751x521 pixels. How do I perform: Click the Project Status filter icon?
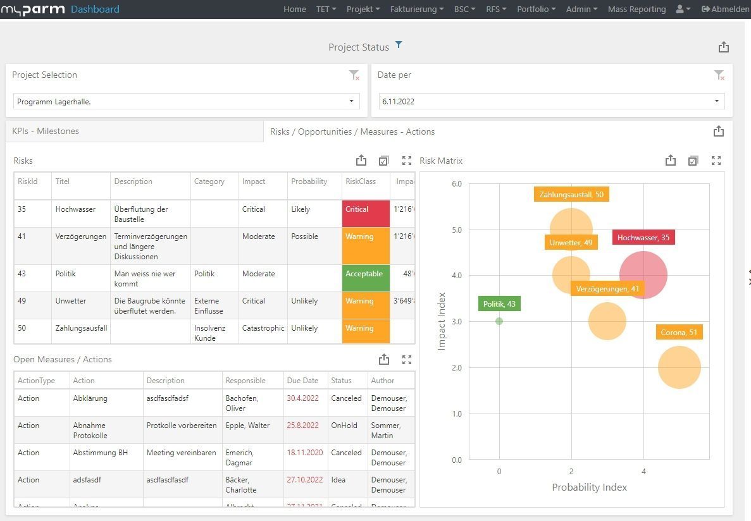tap(399, 45)
